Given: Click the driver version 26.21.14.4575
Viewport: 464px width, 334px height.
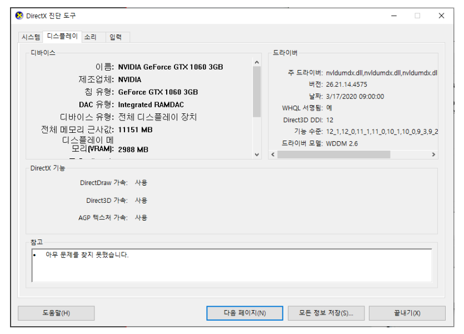Looking at the screenshot, I should (347, 84).
